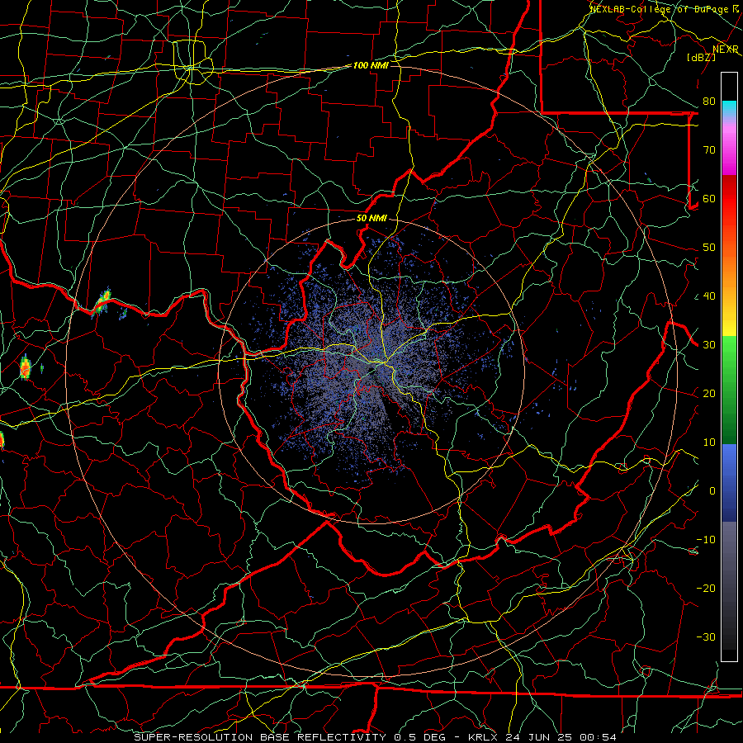Click the [dBZ] unit label

click(x=701, y=57)
